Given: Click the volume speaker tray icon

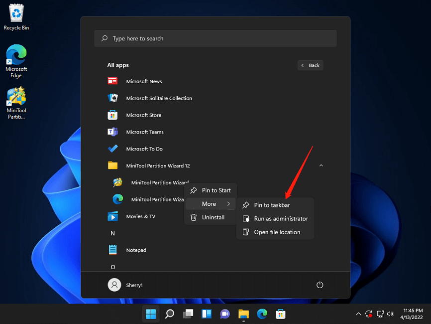Looking at the screenshot, I should 390,314.
